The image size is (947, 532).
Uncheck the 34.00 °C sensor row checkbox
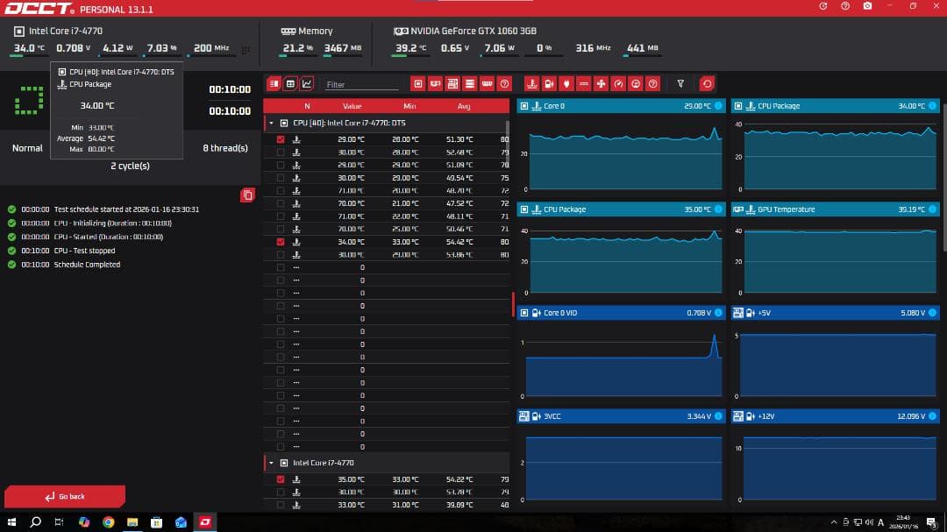(x=281, y=242)
